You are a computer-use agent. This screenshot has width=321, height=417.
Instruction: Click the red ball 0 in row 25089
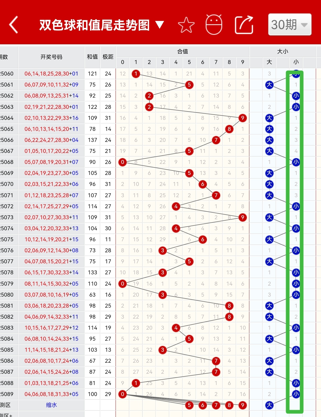pos(122,394)
